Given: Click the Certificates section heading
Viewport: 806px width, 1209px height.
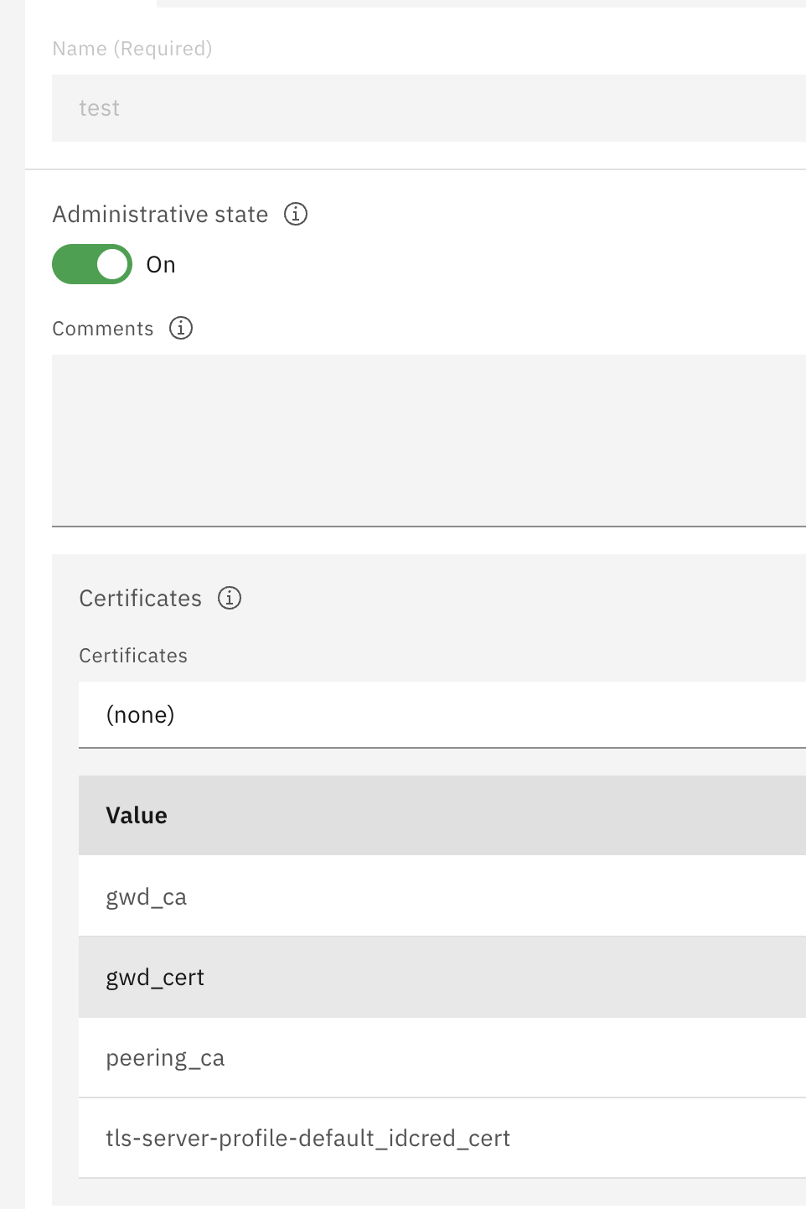Looking at the screenshot, I should (140, 597).
